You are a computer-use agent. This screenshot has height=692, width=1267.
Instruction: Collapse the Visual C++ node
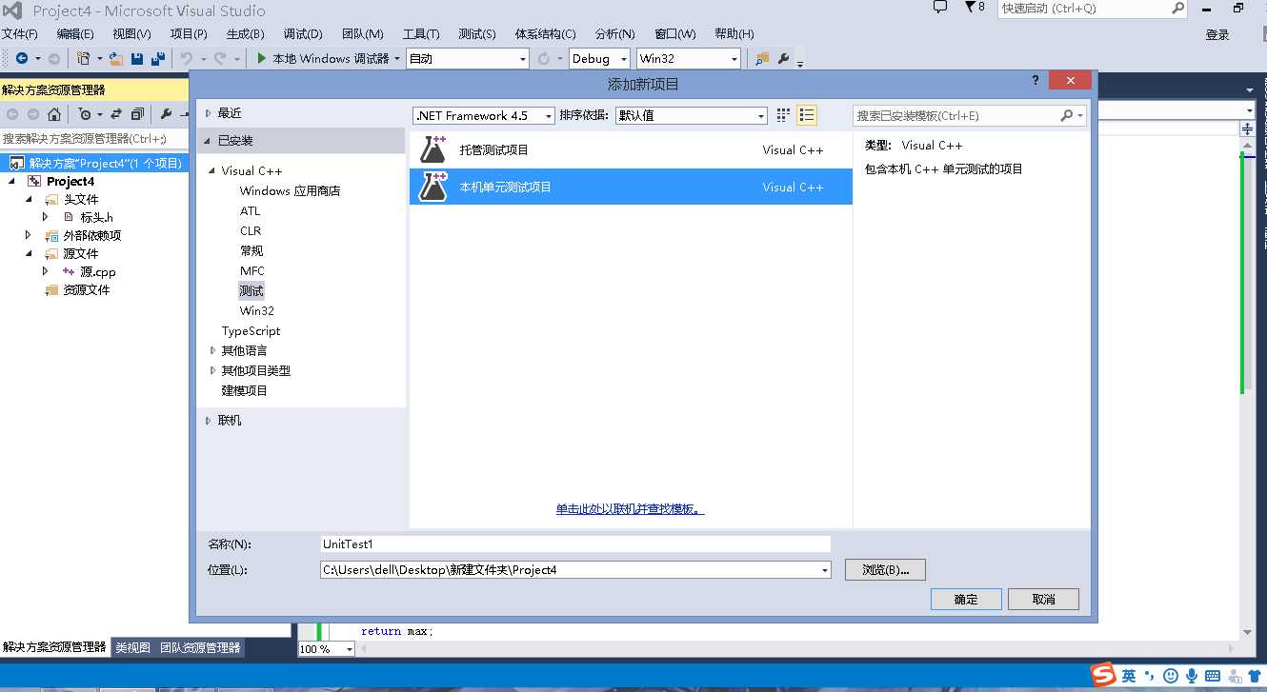click(x=213, y=171)
